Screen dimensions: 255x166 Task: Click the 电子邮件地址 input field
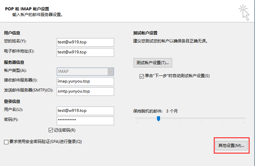[85, 52]
